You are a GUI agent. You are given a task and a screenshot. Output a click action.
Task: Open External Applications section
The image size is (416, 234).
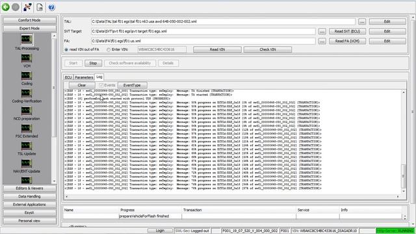pyautogui.click(x=29, y=205)
